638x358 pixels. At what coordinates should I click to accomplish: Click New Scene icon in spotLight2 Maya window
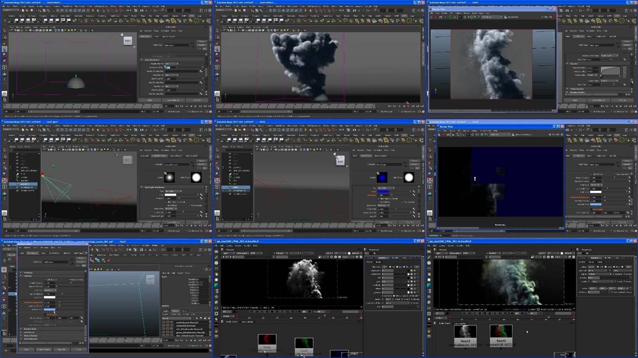click(23, 130)
